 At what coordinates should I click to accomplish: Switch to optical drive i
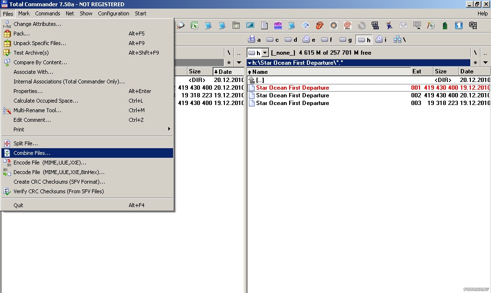(x=381, y=39)
